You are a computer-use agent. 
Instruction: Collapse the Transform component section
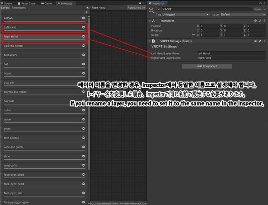[150, 21]
